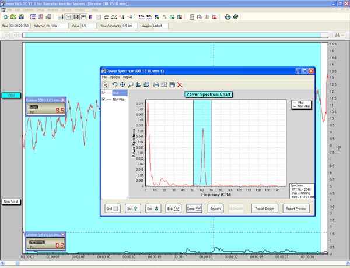The width and height of the screenshot is (350, 268).
Task: Click the red X delete icon
Action: click(x=180, y=85)
